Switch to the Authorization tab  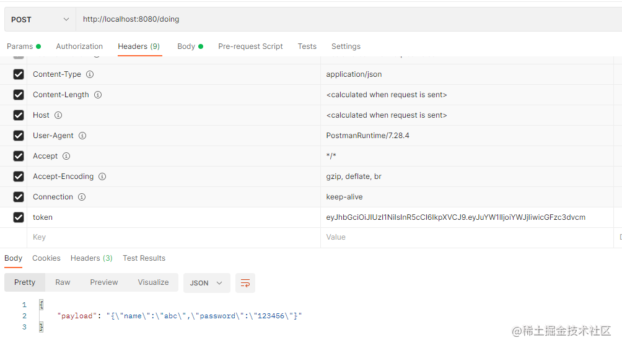pos(79,46)
